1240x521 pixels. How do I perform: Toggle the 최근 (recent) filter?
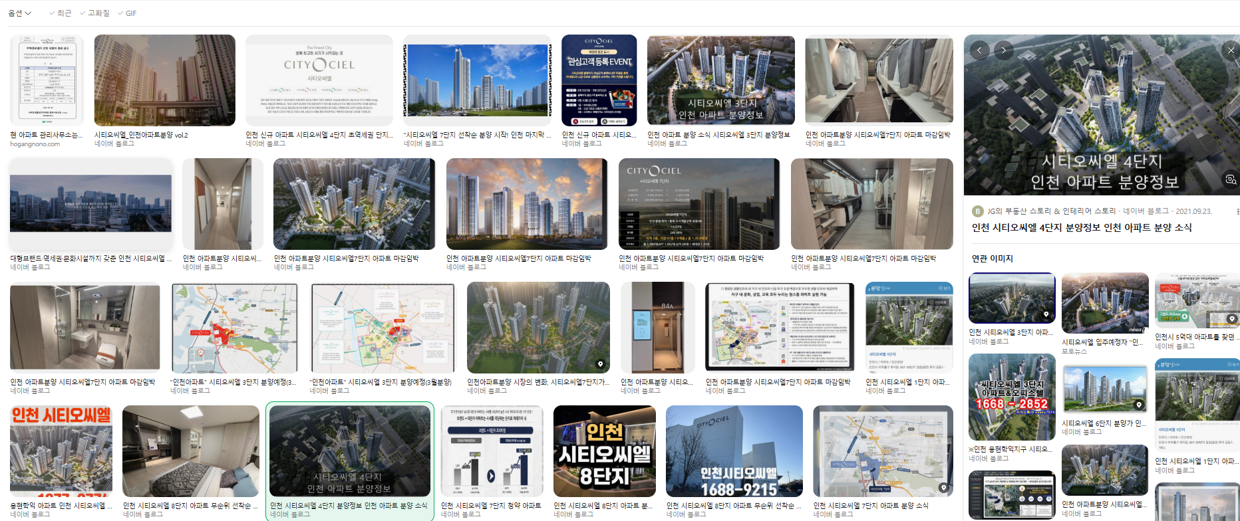point(60,13)
